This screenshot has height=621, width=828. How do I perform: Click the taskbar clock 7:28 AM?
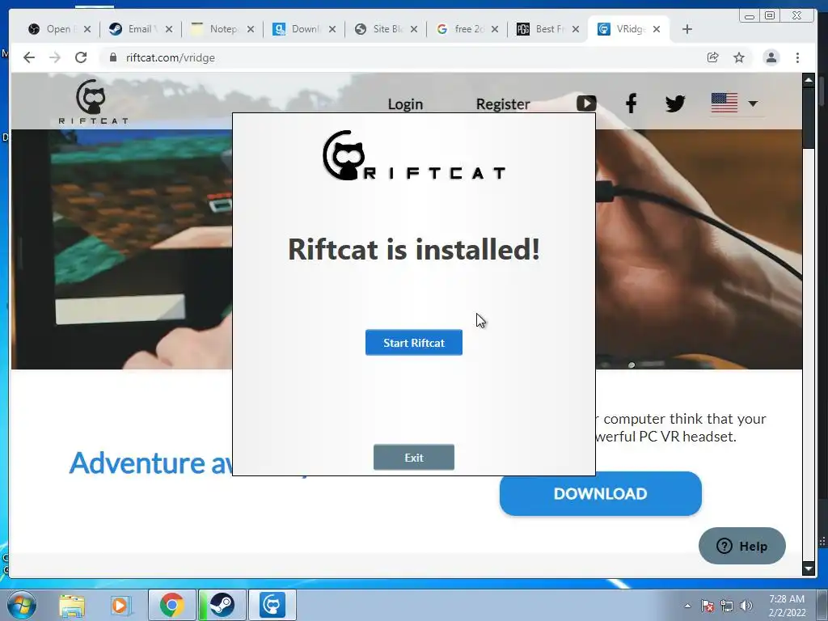coord(786,599)
